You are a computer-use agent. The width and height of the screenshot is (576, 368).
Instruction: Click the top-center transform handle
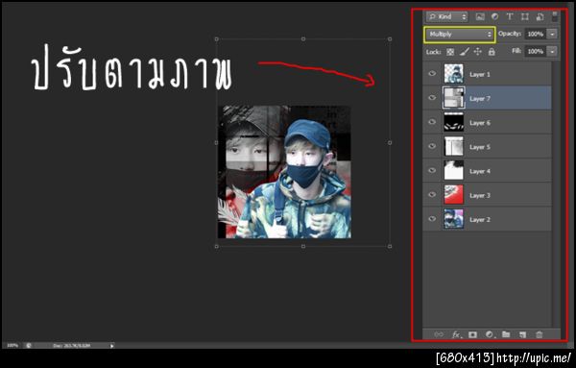[x=303, y=38]
